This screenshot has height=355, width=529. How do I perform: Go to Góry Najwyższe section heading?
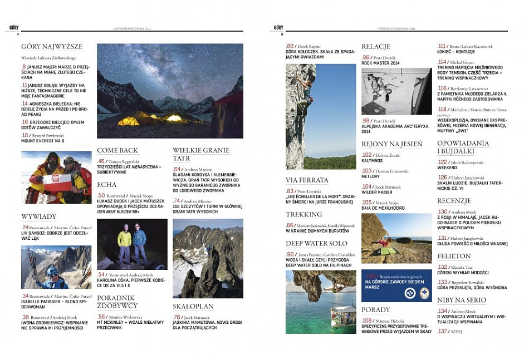click(52, 47)
